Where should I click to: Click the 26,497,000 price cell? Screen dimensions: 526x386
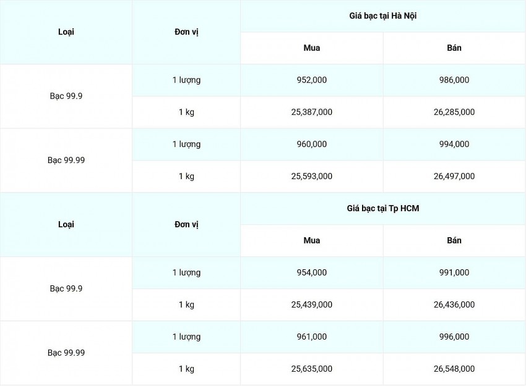[454, 177]
